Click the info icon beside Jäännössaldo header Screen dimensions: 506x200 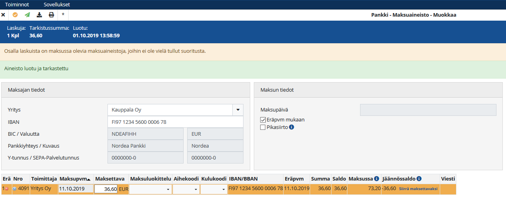[419, 179]
